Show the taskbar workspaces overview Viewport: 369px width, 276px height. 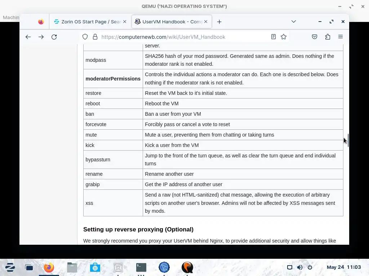pyautogui.click(x=29, y=267)
